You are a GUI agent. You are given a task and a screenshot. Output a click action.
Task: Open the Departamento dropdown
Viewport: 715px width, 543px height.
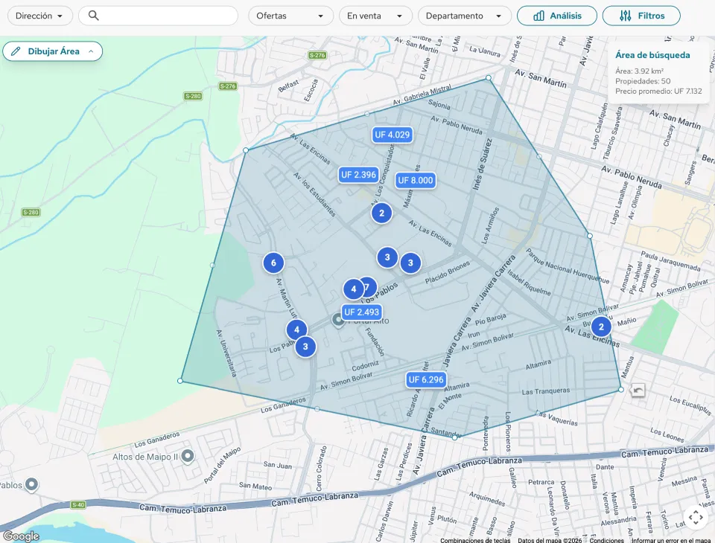(x=464, y=15)
